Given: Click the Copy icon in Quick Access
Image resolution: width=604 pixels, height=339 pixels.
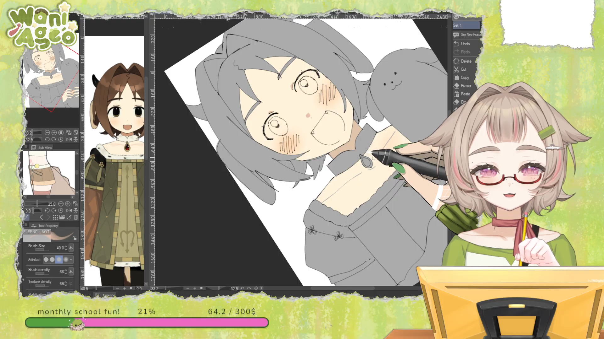Looking at the screenshot, I should coord(456,78).
